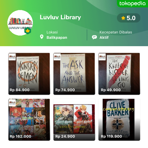Open the Clive Barker Great and Secret Show product
Screen dimensions: 148x148
pyautogui.click(x=119, y=120)
